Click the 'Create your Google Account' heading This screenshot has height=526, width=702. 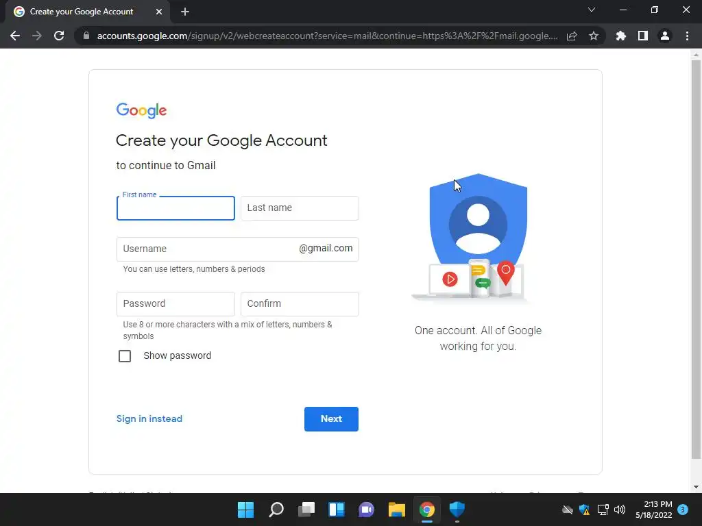point(221,141)
